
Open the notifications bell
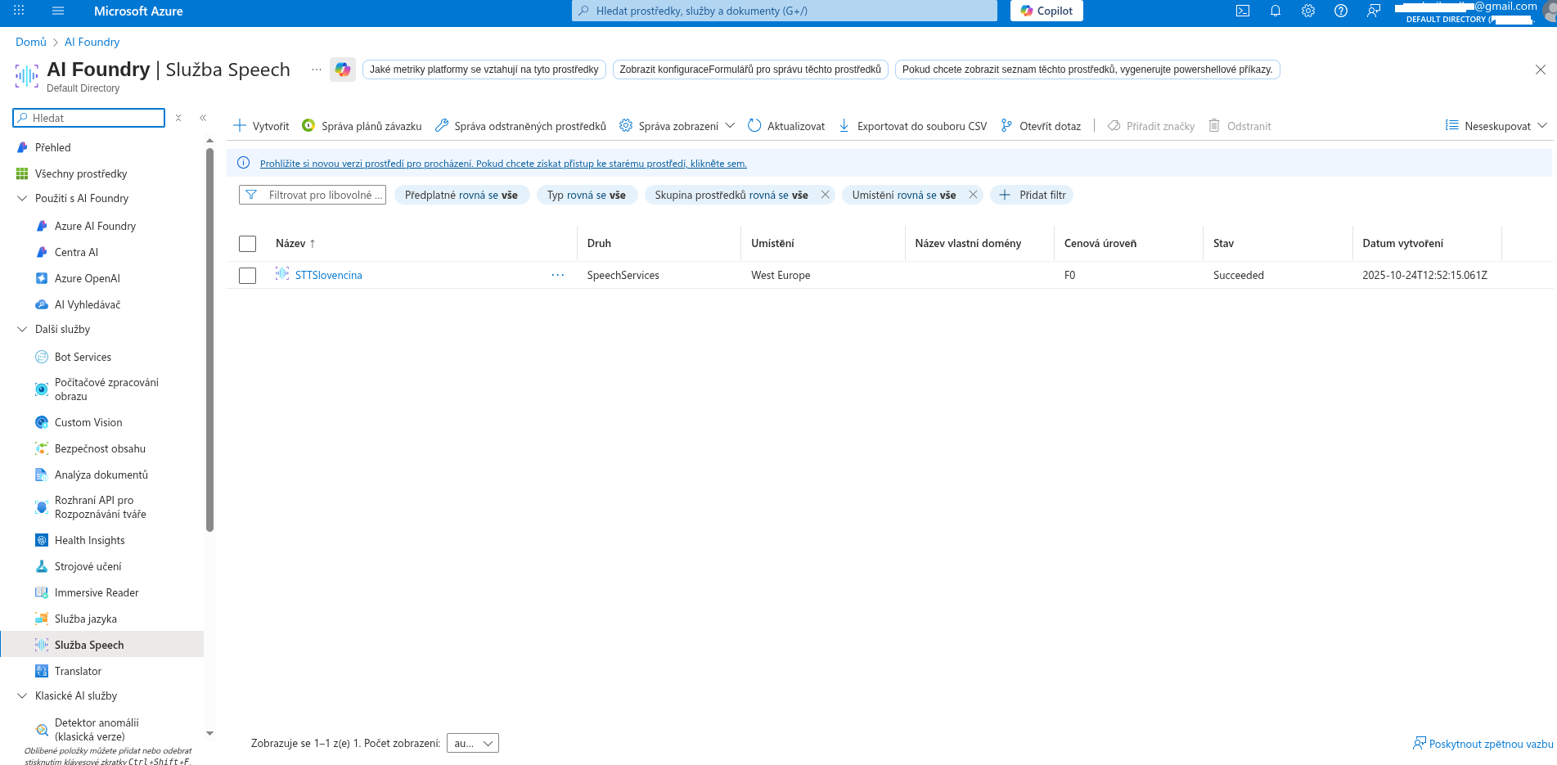point(1275,11)
